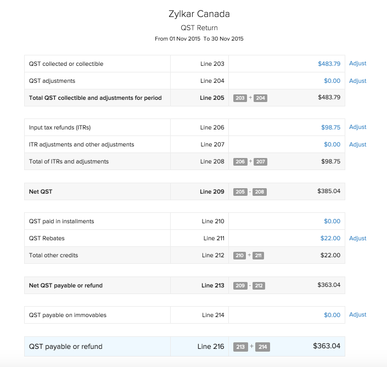Viewport: 387px width, 367px height.
Task: Adjust Input tax refunds Line 206
Action: (x=357, y=127)
